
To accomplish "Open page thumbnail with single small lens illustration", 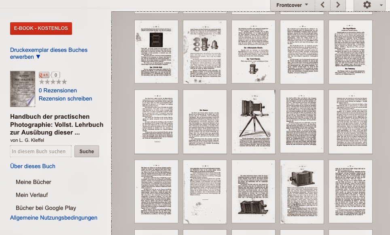I will [x=253, y=51].
